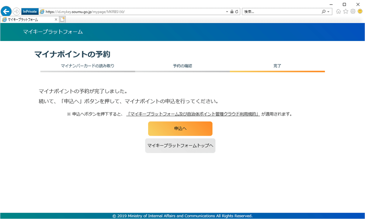This screenshot has width=365, height=219.
Task: Open a new browser tab
Action: pyautogui.click(x=62, y=19)
